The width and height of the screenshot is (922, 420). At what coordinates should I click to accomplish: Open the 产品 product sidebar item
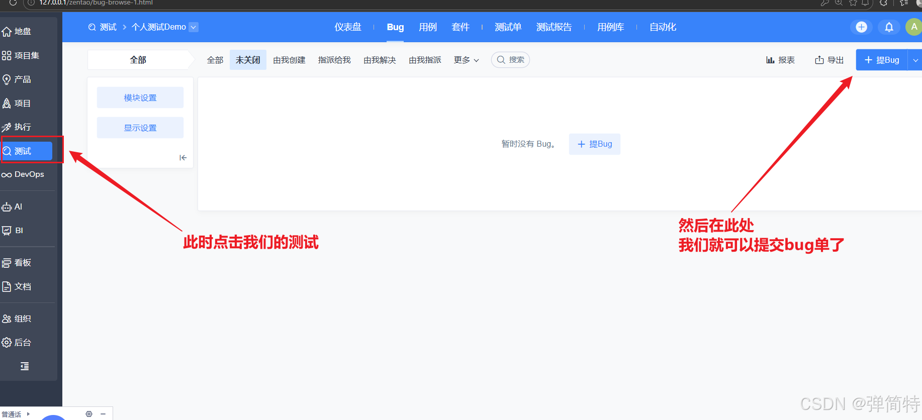click(x=17, y=79)
